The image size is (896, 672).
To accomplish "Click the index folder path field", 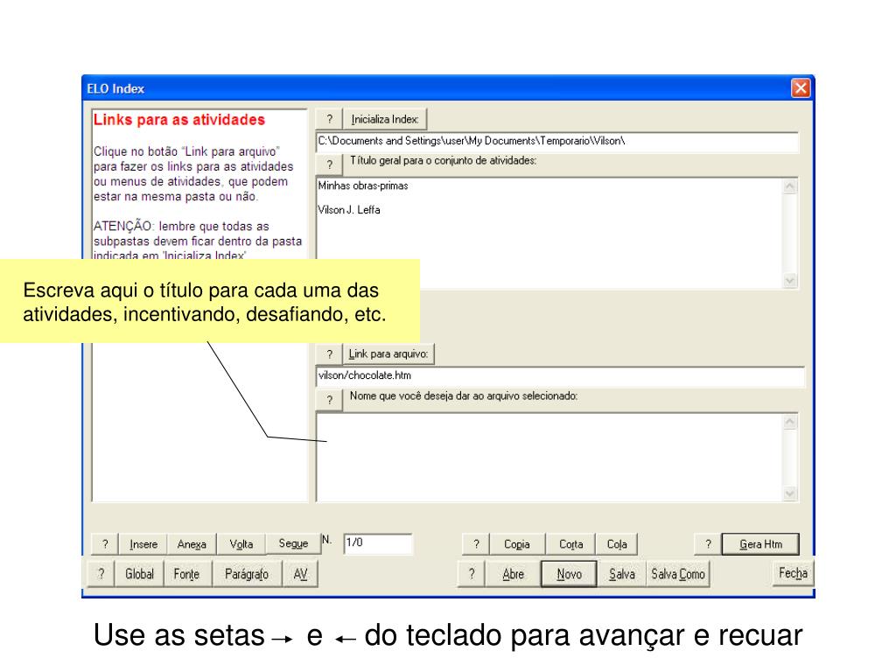I will coord(557,141).
